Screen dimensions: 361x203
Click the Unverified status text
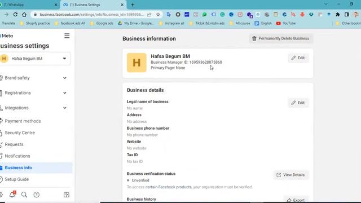click(140, 180)
